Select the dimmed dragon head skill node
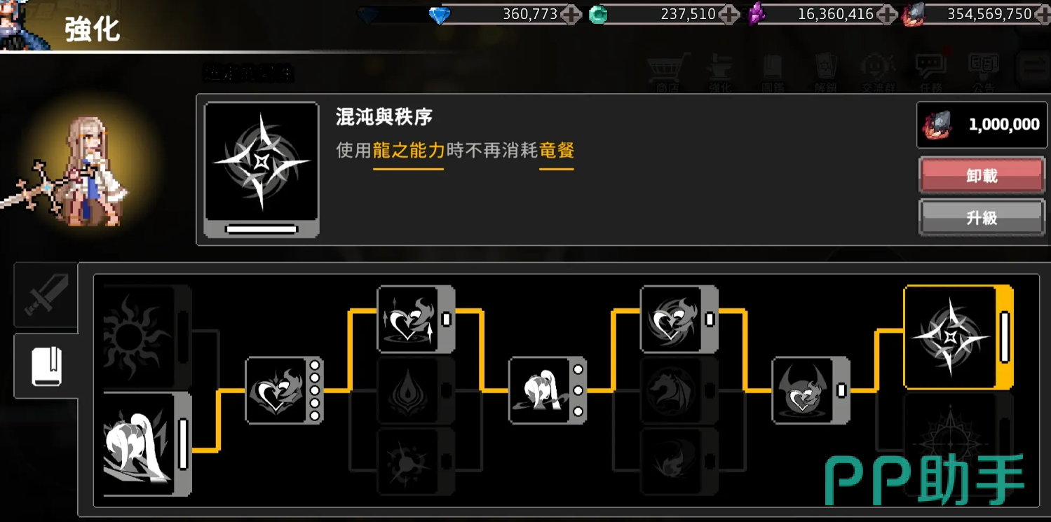 tap(679, 390)
